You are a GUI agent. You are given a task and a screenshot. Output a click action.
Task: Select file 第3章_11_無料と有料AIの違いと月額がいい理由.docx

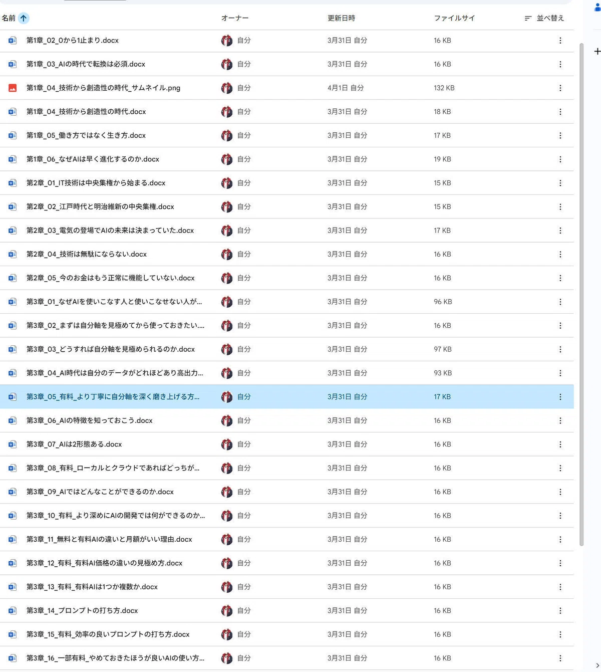[287, 539]
